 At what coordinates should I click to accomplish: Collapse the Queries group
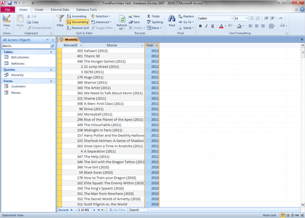point(51,70)
